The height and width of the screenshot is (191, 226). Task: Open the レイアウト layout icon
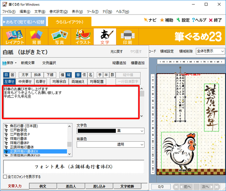pyautogui.click(x=14, y=37)
